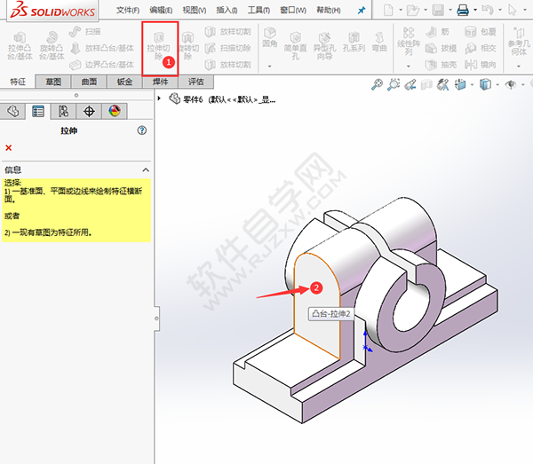
Task: Choose the 相交 intersect tool
Action: [481, 48]
